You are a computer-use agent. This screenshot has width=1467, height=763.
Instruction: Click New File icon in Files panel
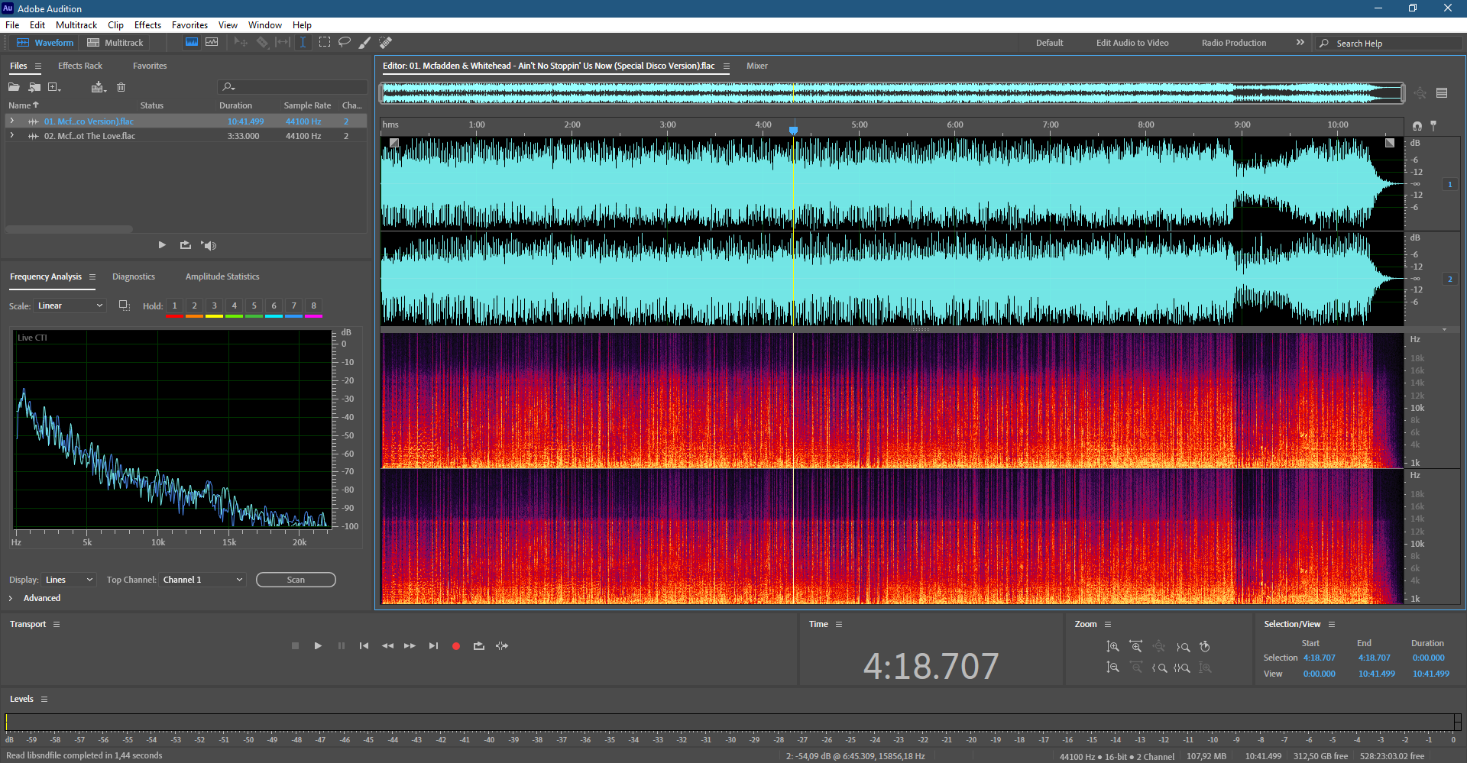54,87
